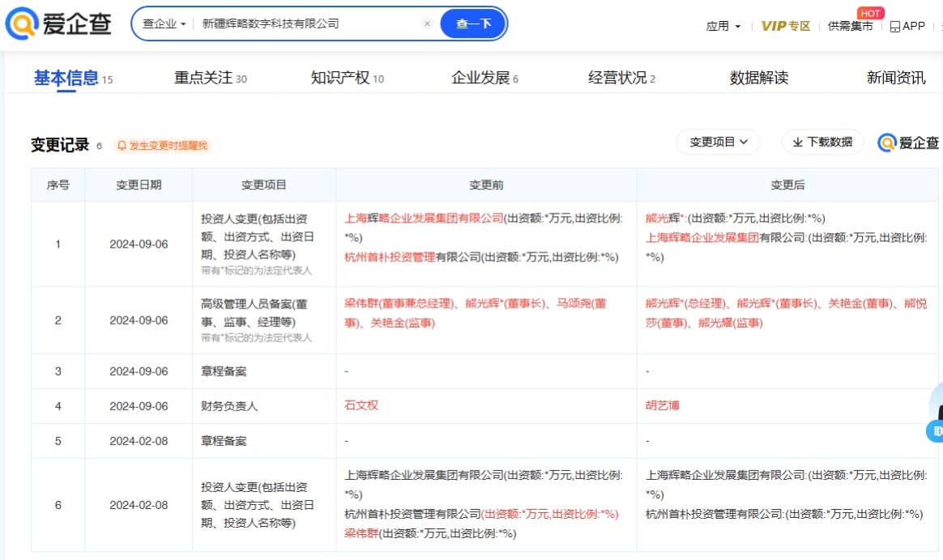
Task: Open 熊光辉 link in row 1 变更后
Action: point(663,218)
